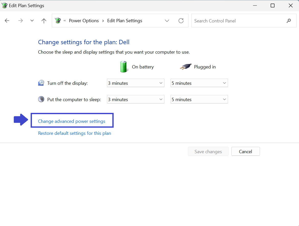Go up one level with Up arrow

pyautogui.click(x=44, y=21)
